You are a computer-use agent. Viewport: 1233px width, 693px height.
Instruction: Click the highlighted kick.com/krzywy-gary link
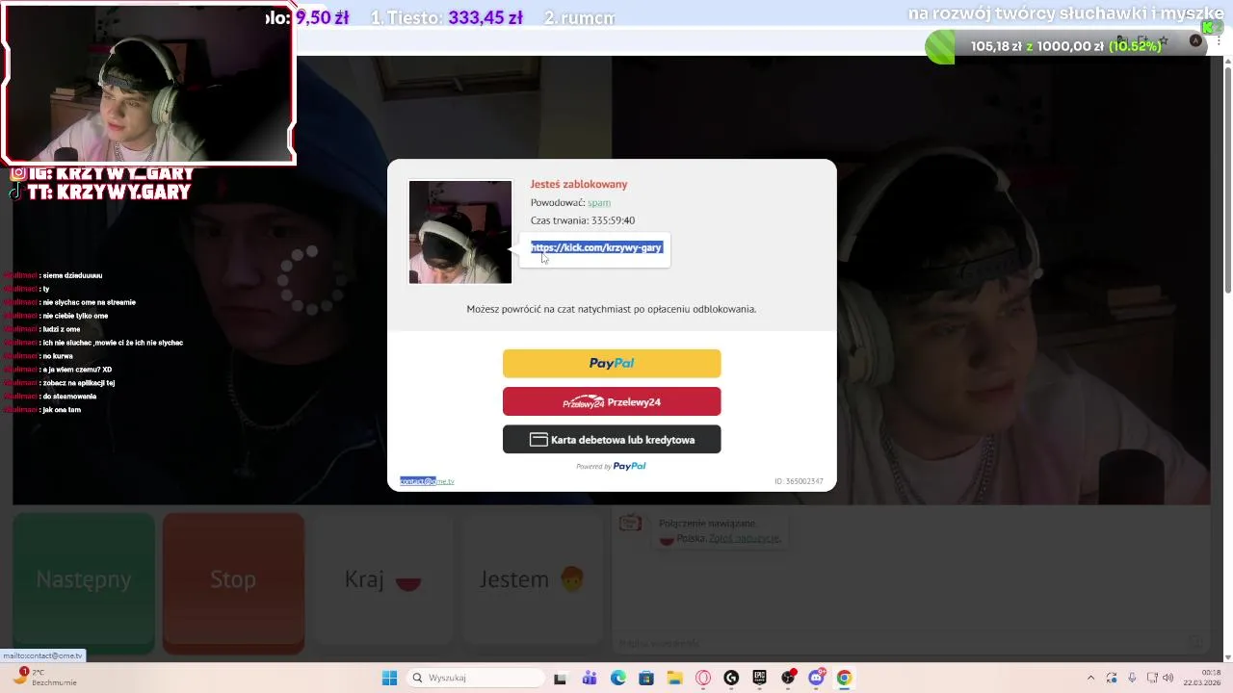596,247
